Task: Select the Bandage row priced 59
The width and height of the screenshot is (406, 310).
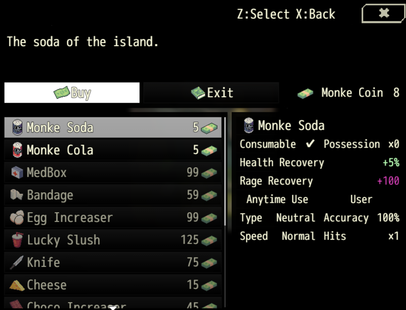Action: [x=113, y=195]
